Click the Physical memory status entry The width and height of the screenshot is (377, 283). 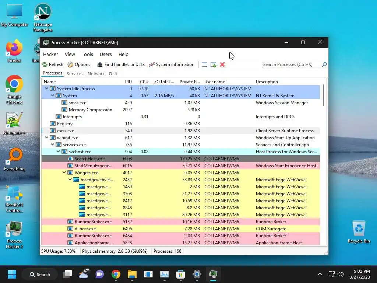coord(115,251)
